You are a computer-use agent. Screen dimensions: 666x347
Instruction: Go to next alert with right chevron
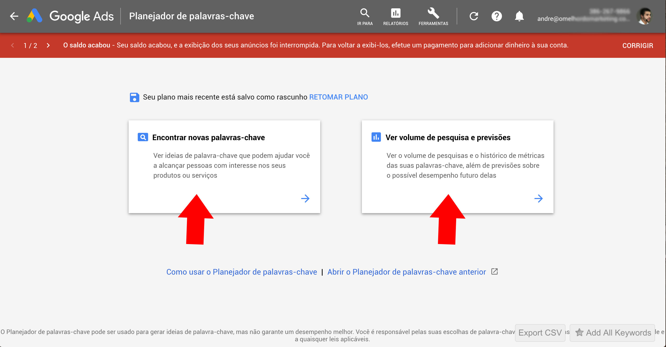48,45
